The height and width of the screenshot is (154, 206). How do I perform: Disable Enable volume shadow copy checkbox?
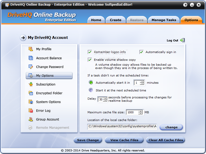click(90, 60)
